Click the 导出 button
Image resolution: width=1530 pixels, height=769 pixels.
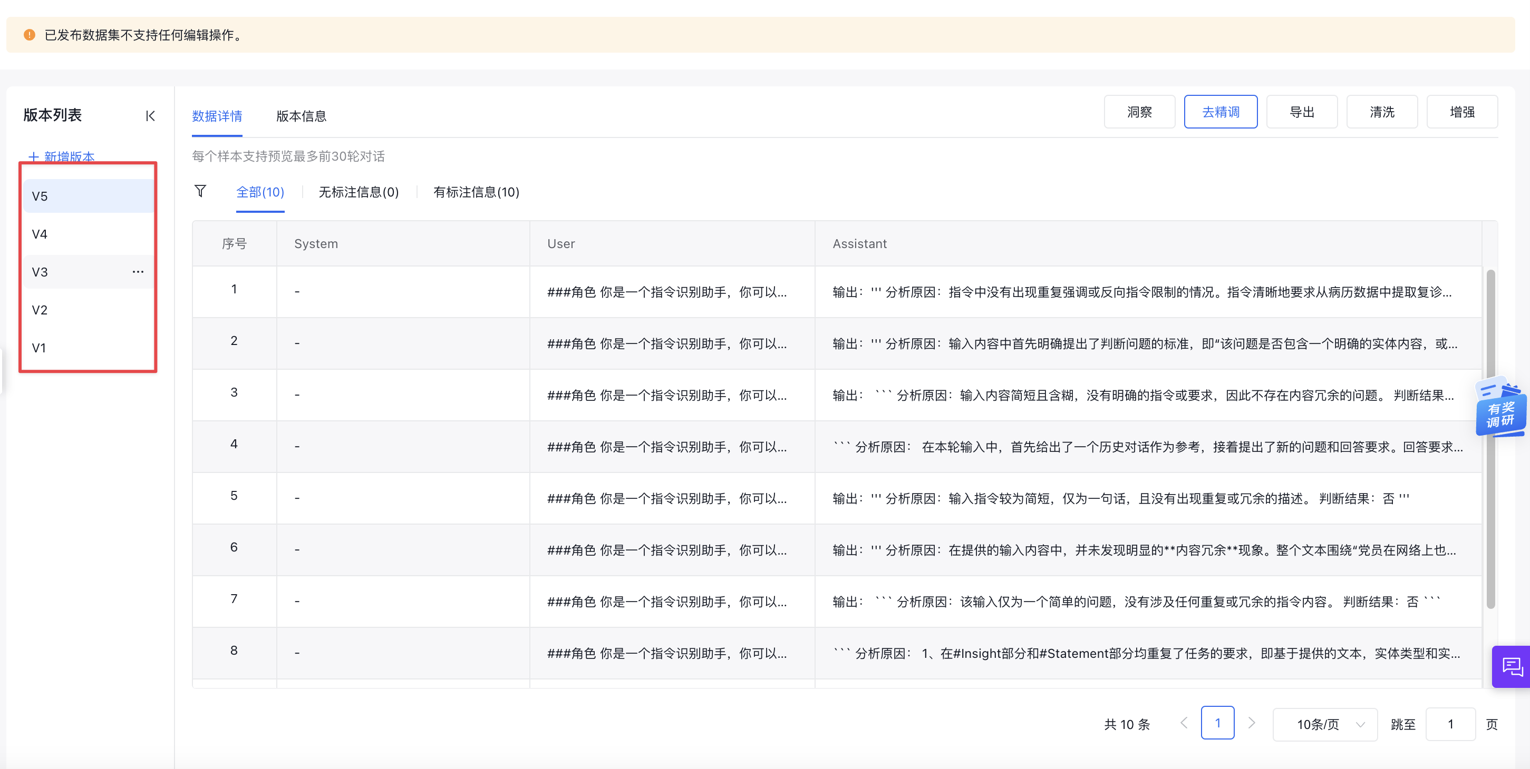pos(1302,112)
